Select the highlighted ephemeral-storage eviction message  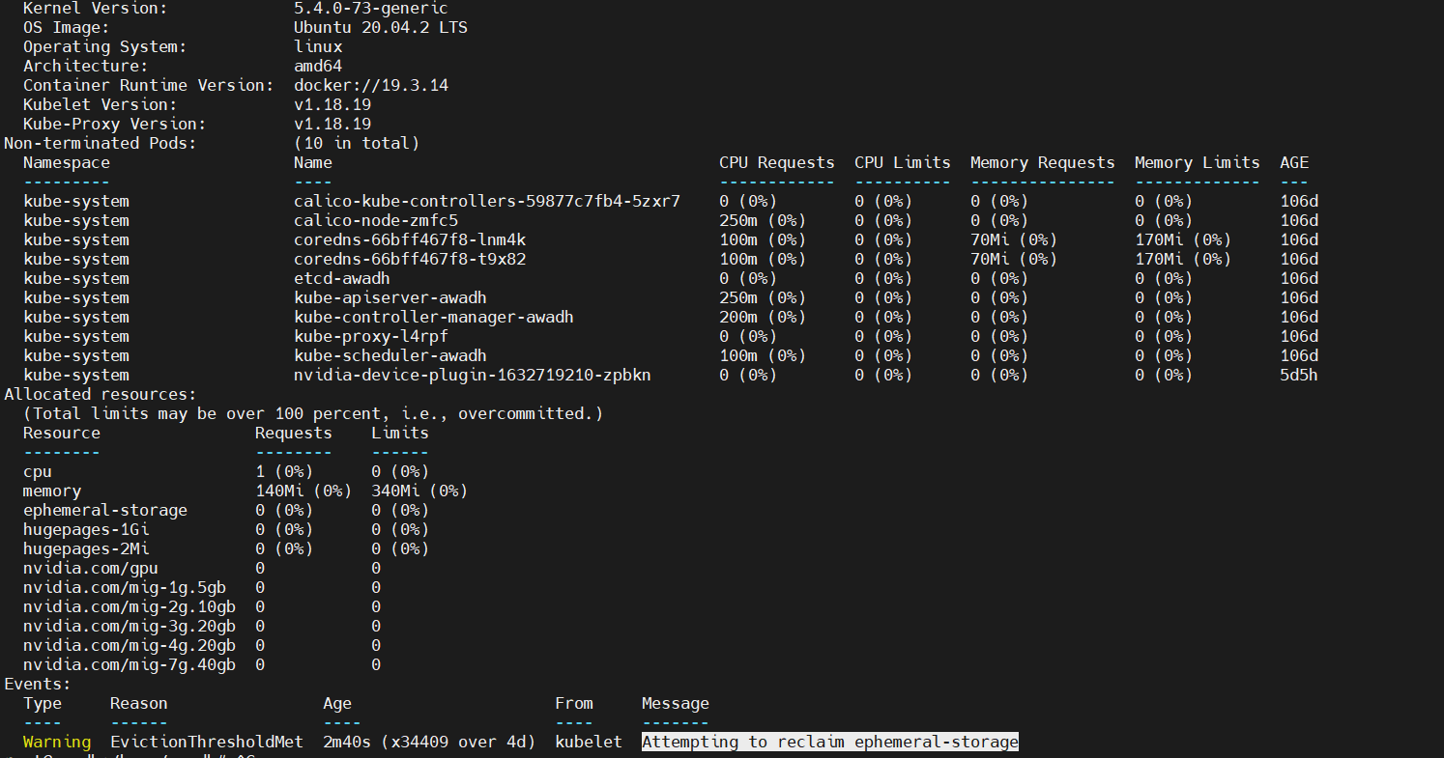click(x=829, y=742)
